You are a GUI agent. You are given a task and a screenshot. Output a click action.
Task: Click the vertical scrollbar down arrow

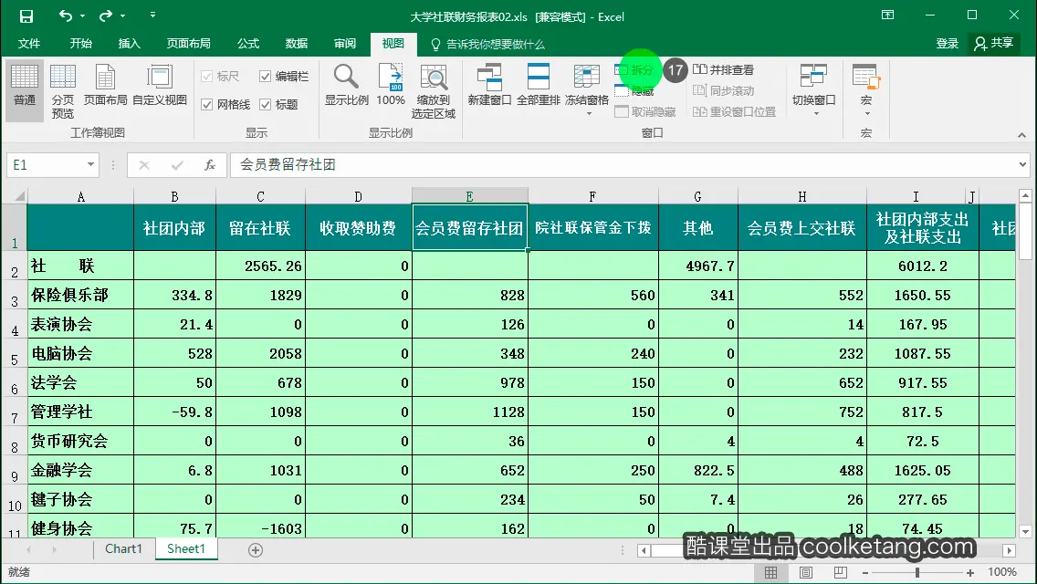[x=1025, y=531]
